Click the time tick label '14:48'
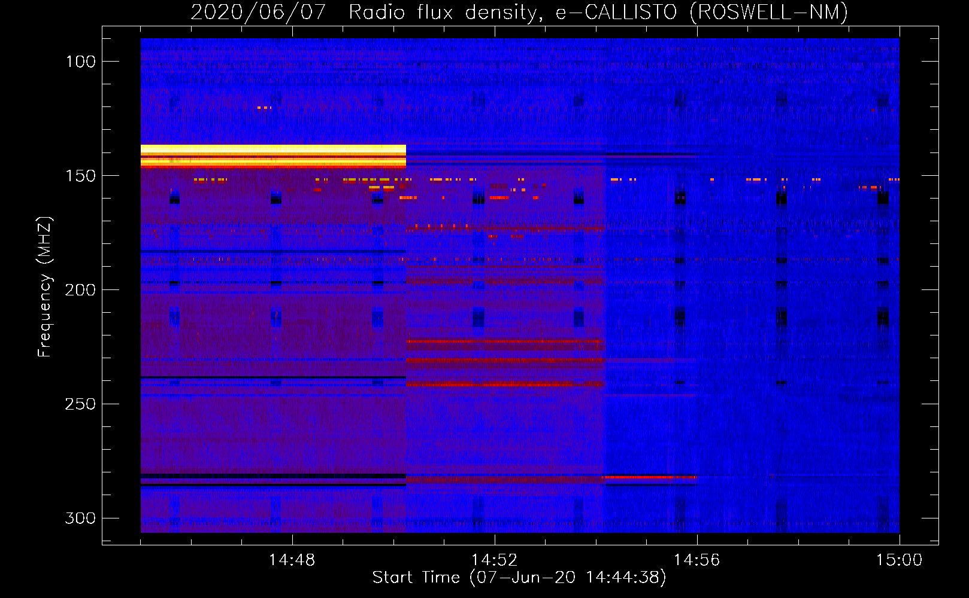The width and height of the screenshot is (969, 598). [292, 560]
